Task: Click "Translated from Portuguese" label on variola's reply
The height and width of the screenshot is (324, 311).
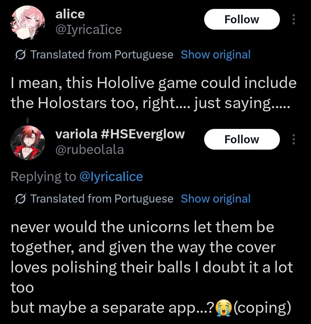Action: (x=102, y=199)
